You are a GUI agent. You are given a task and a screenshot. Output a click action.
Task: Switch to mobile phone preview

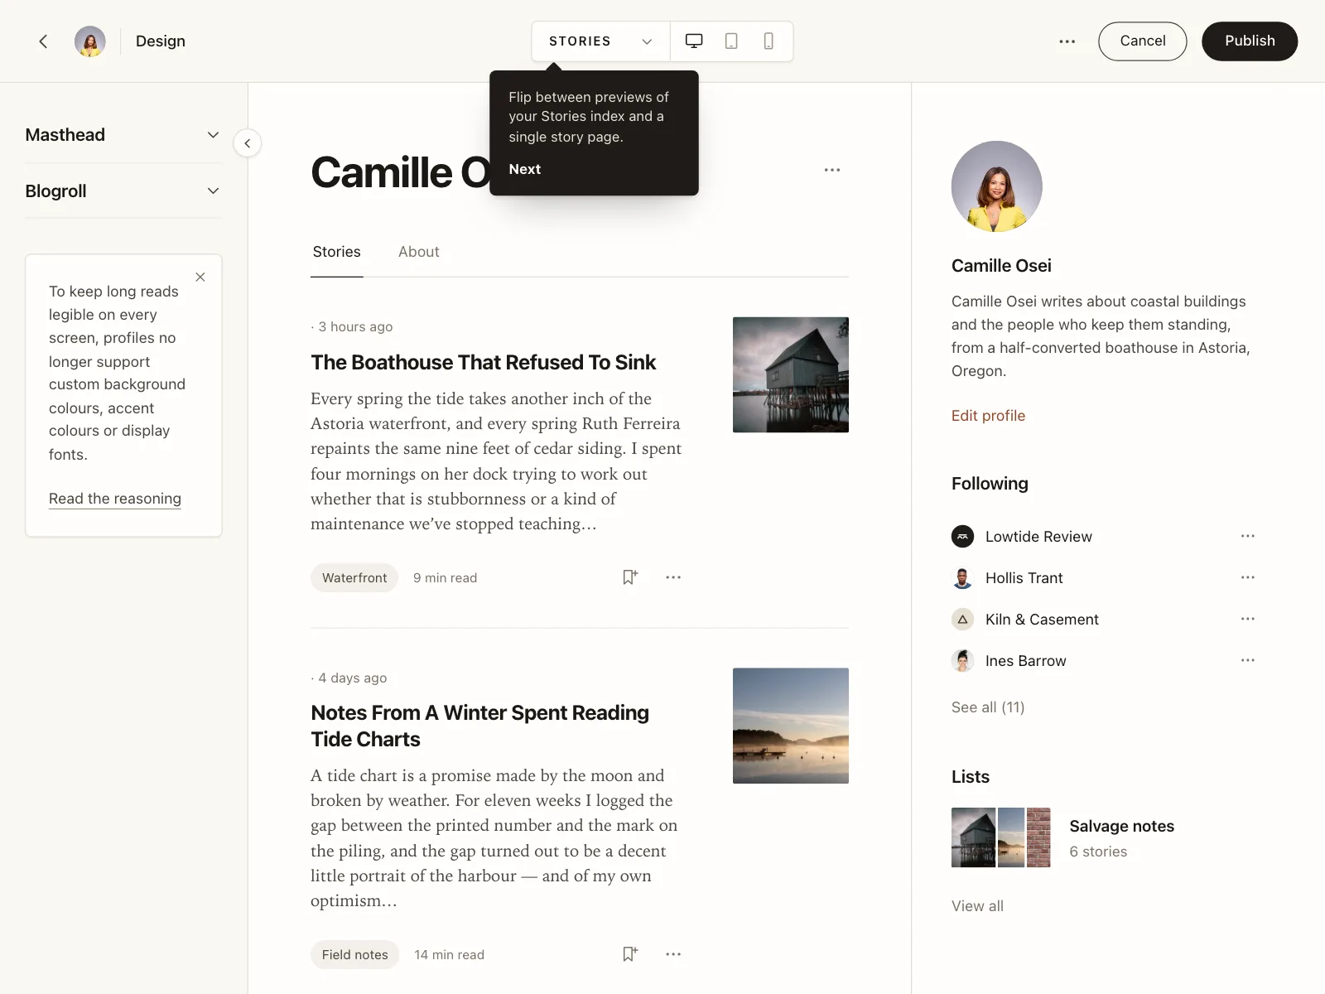pos(768,41)
